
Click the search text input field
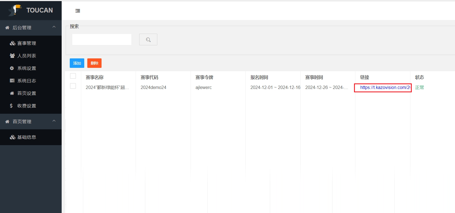[102, 40]
